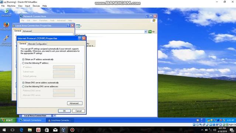Click the XP Start button
The image size is (236, 133).
pyautogui.click(x=8, y=120)
